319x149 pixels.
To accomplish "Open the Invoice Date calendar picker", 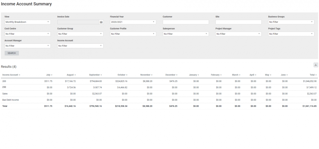I will tap(101, 22).
